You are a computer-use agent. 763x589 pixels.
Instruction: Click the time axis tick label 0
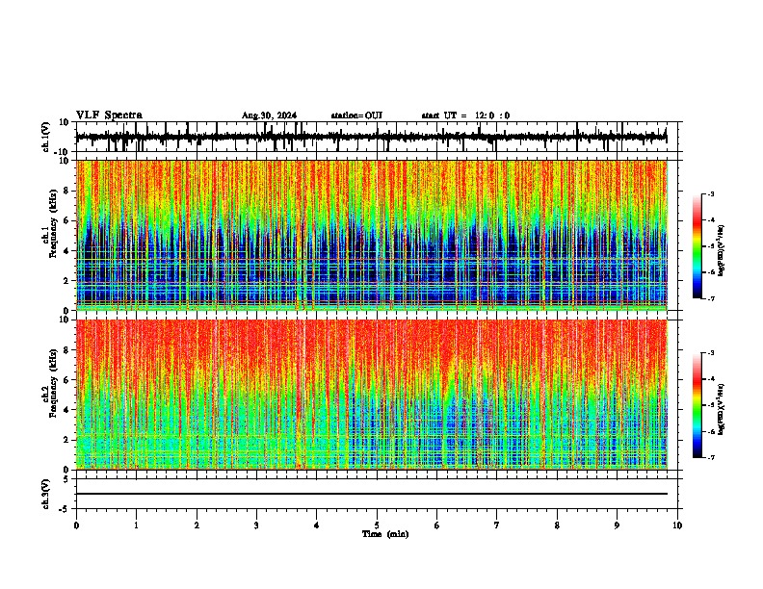76,525
